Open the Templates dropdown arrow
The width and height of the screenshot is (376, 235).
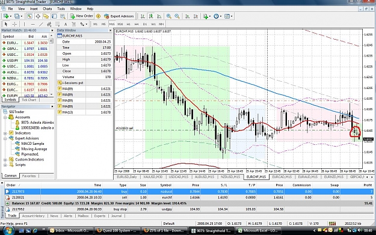[x=232, y=16]
